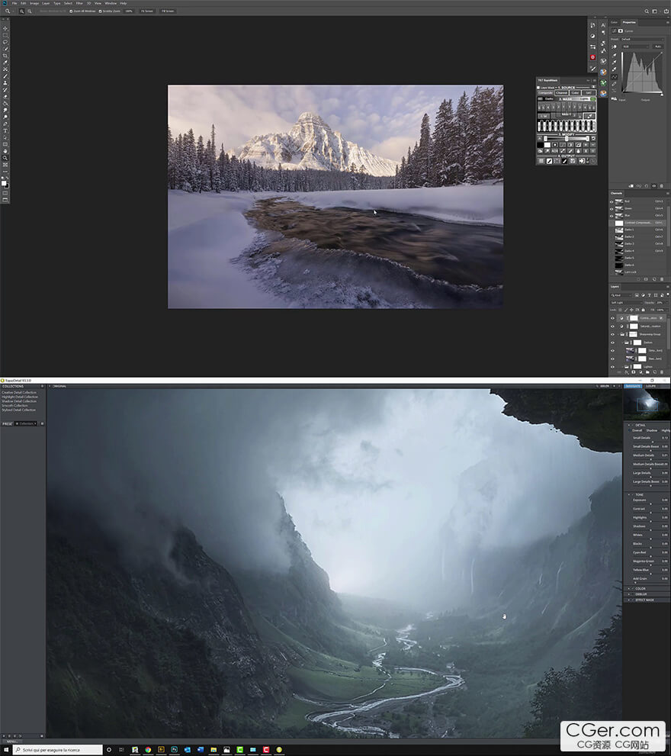Collapse the TONE section in Topaz Detail

629,494
